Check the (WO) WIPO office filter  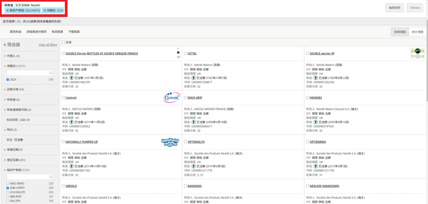(x=8, y=183)
